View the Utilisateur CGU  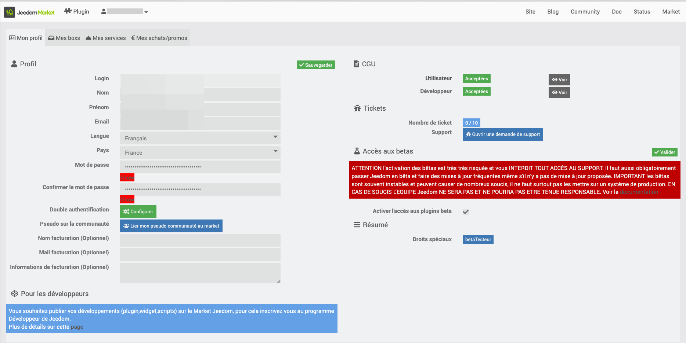pos(559,80)
